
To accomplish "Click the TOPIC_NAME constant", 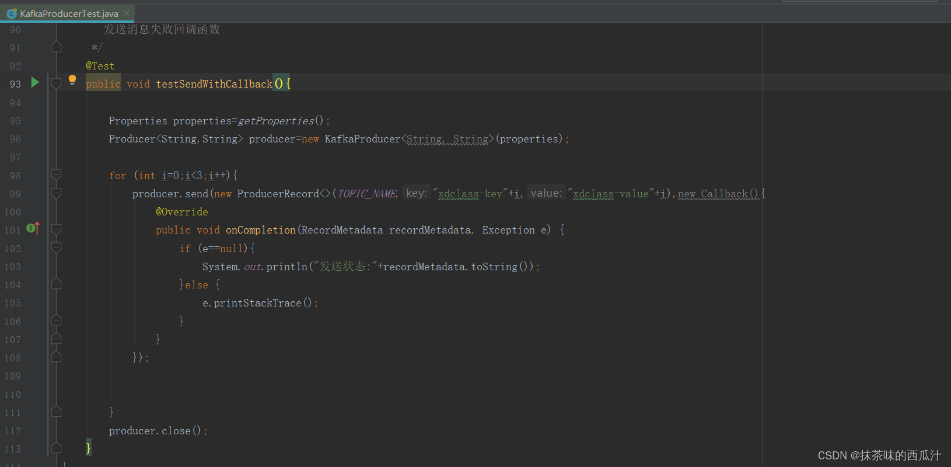I will coord(367,194).
